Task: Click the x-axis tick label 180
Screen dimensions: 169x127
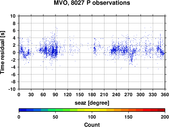Action: click(x=92, y=94)
